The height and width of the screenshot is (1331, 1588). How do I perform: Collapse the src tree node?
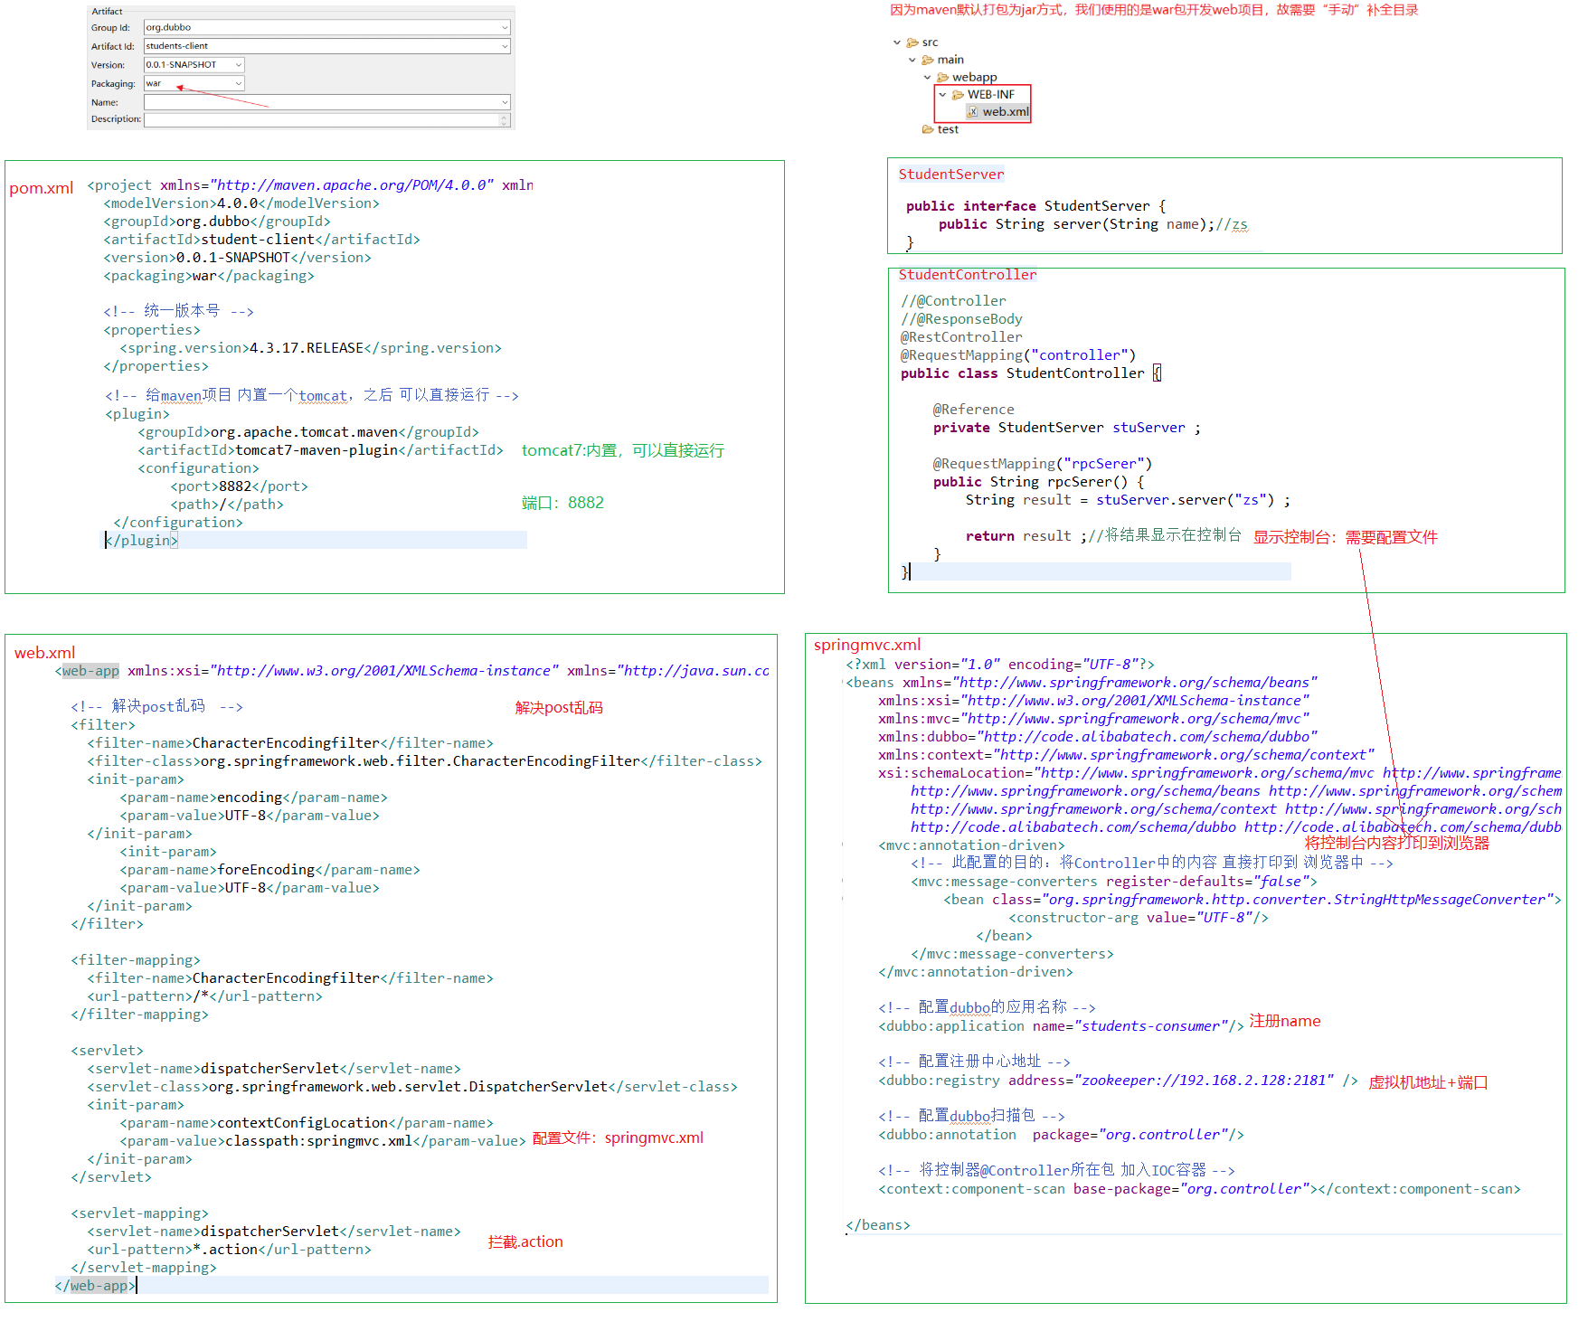897,42
